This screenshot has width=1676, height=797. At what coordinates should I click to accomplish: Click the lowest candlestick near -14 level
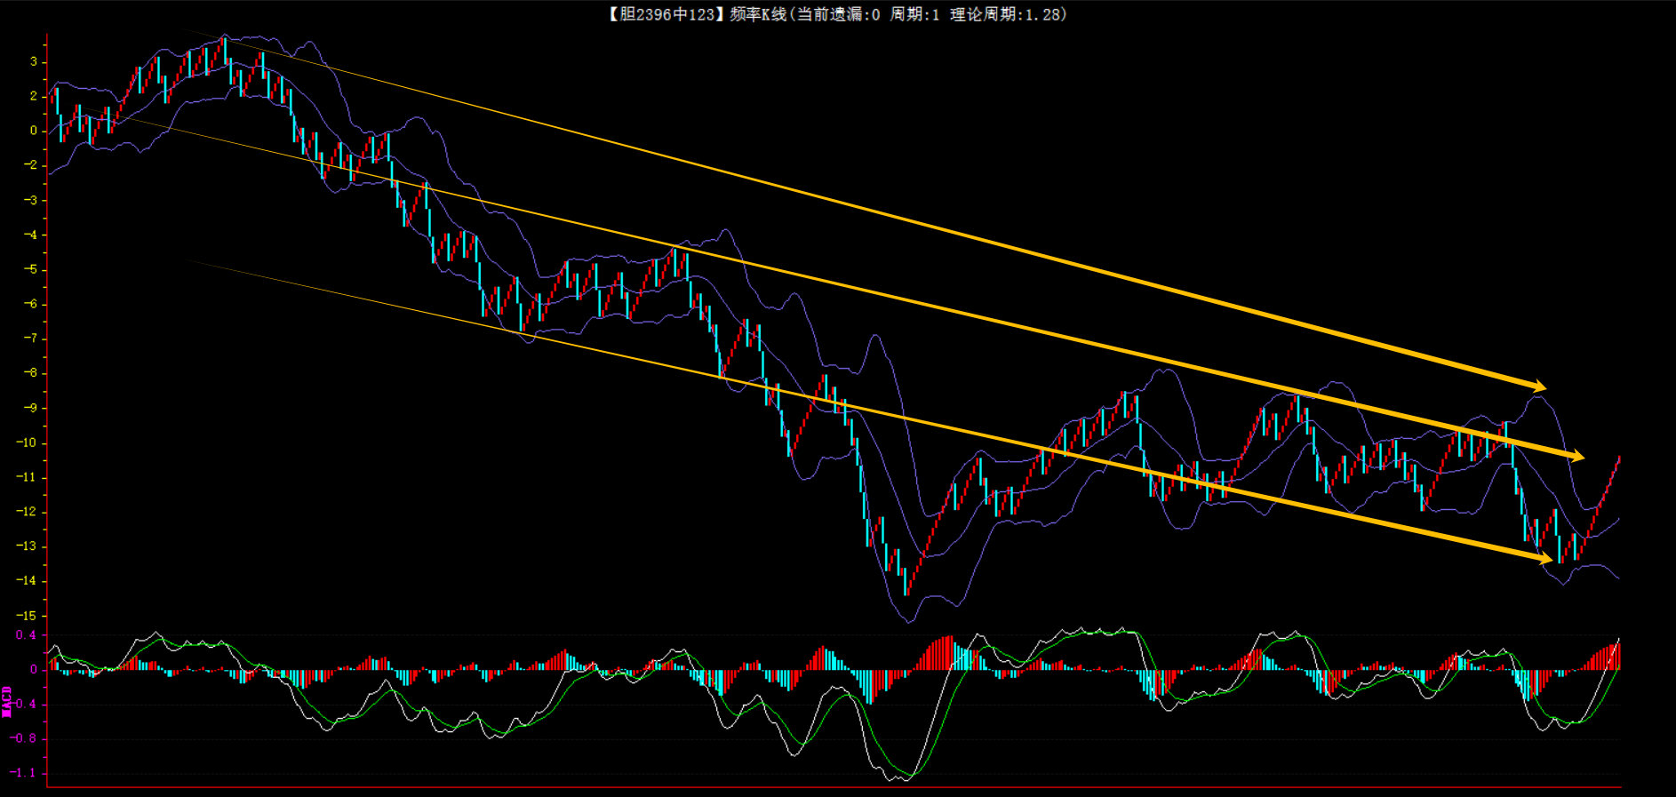tap(906, 582)
